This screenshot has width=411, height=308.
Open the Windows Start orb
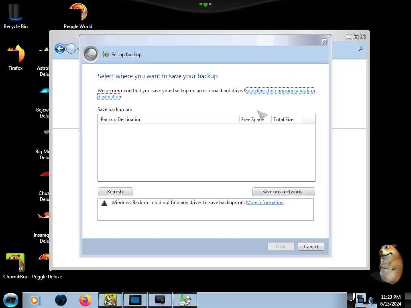(x=10, y=300)
